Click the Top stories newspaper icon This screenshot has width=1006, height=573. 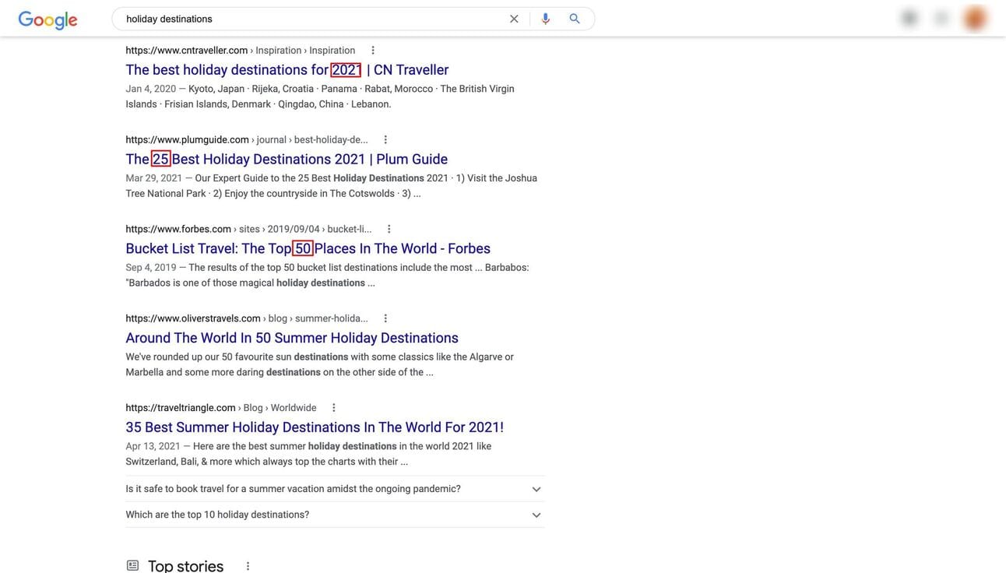[132, 565]
